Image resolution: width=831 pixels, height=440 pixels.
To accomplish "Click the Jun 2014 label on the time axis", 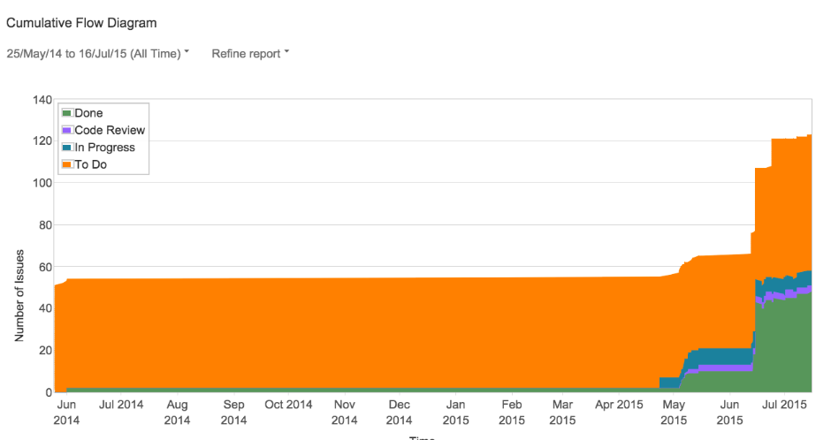I will click(66, 412).
